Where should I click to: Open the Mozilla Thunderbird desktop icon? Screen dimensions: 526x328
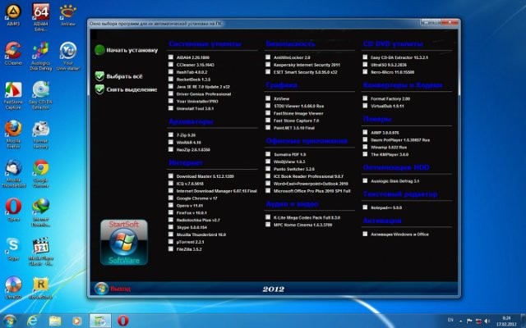click(13, 174)
